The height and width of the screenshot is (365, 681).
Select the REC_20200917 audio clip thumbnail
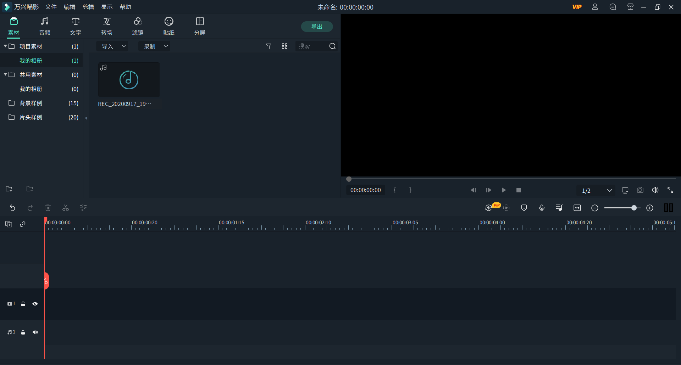[129, 80]
